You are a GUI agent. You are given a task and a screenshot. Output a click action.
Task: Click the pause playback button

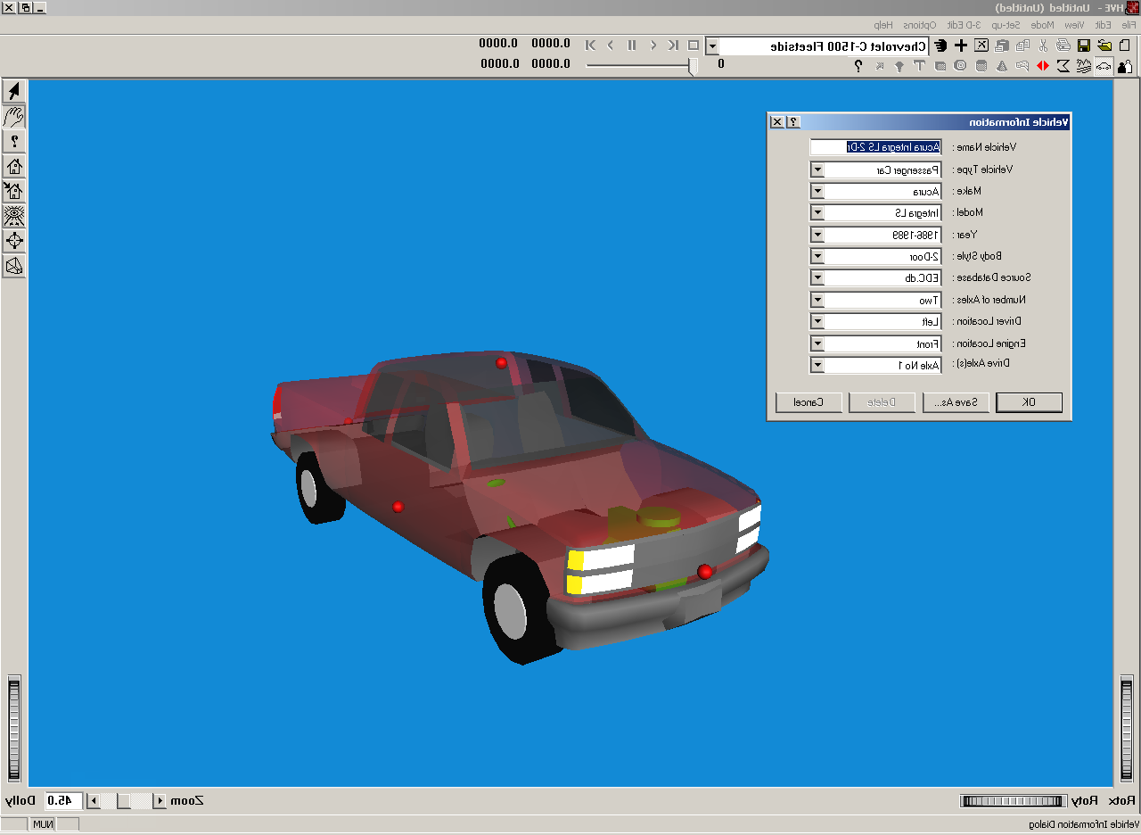coord(631,45)
